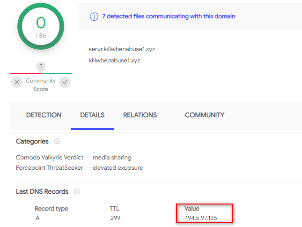Open the 7 detected files communicating link
302x227 pixels.
169,16
